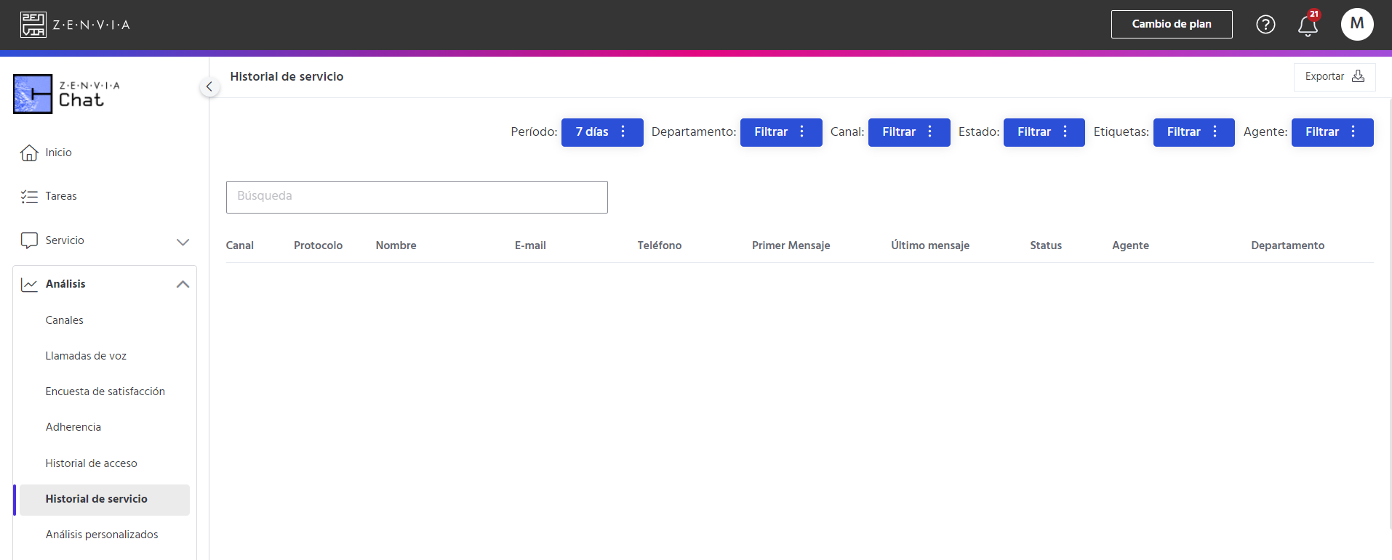Viewport: 1392px width, 560px height.
Task: Open the Departamento filter dropdown
Action: coord(781,132)
